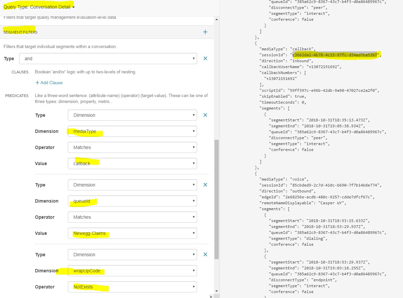Open the Query Type Conversation Detail dropdown
403x298 pixels.
point(39,7)
